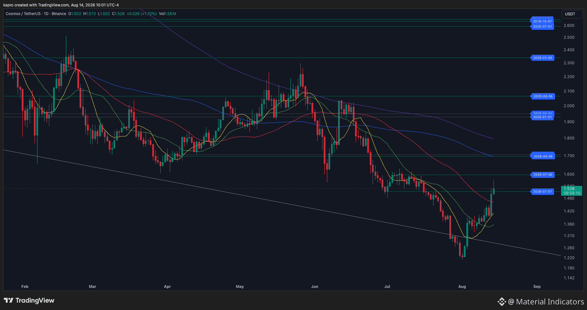Image resolution: width=587 pixels, height=310 pixels.
Task: Click the 1.360 price axis label
Action: pos(569,224)
